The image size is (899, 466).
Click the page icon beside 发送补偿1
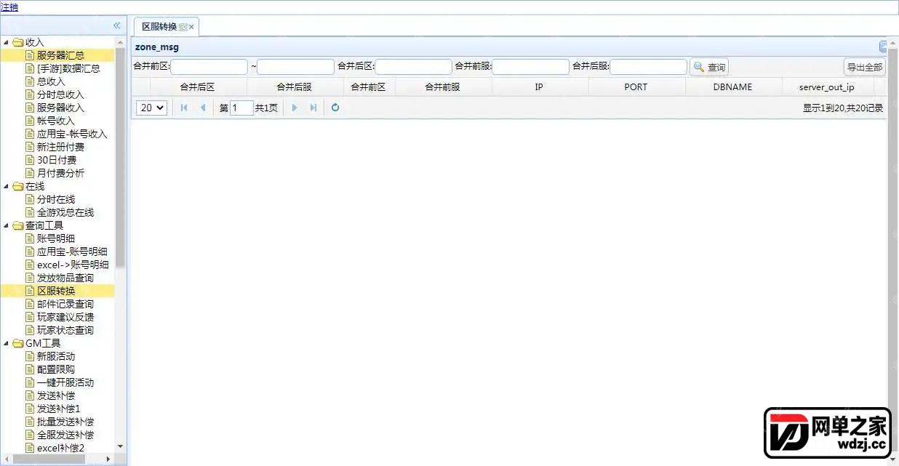pos(30,409)
